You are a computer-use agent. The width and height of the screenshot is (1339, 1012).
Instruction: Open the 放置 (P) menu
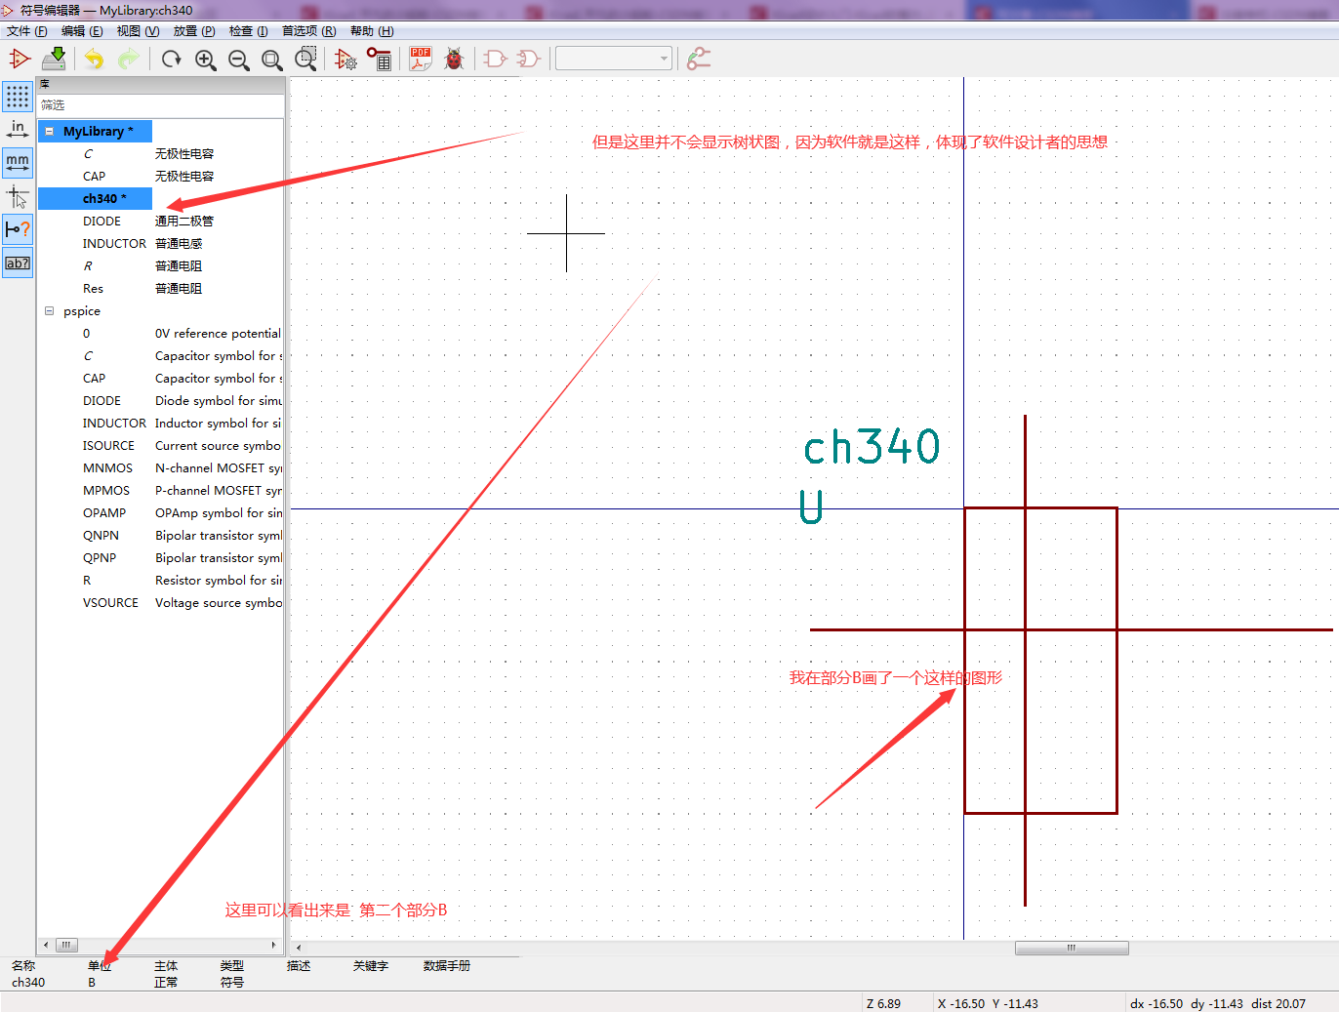coord(194,31)
